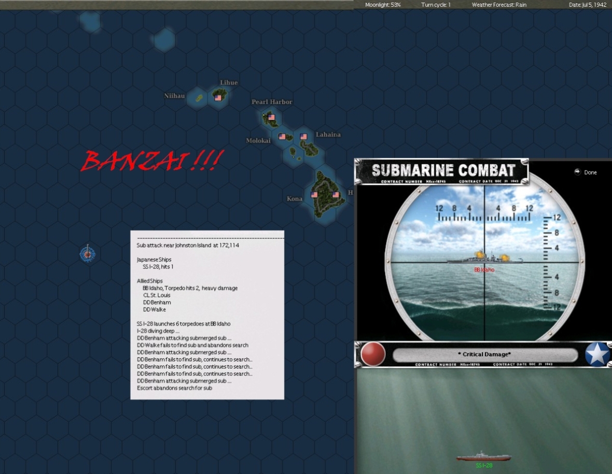The width and height of the screenshot is (612, 474).
Task: Click 'SS I-28 launches 6 torpedoes' line
Action: point(184,323)
